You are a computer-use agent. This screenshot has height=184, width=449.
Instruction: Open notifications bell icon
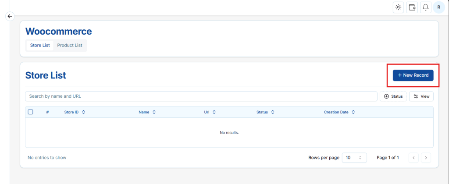point(425,7)
